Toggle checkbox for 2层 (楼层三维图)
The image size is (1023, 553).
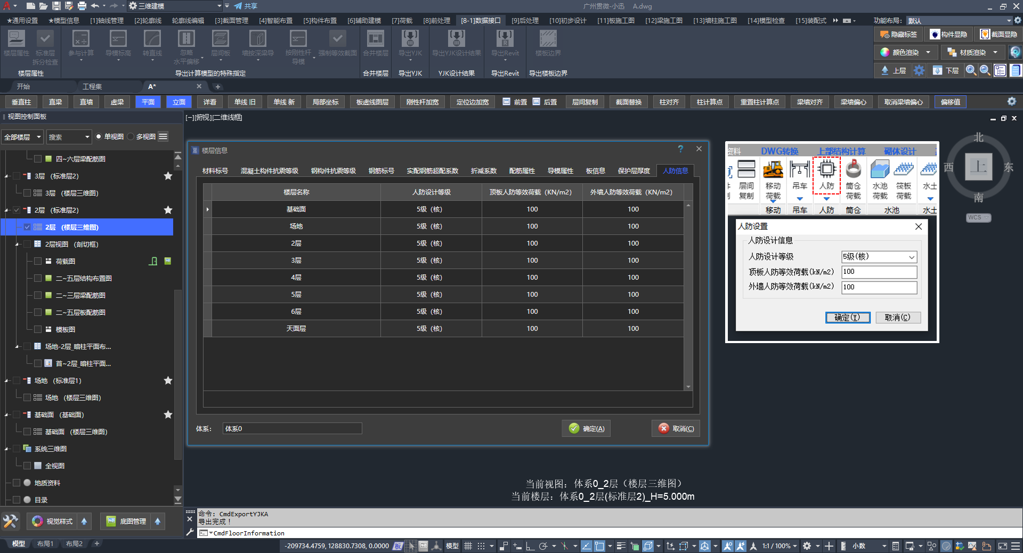(27, 227)
